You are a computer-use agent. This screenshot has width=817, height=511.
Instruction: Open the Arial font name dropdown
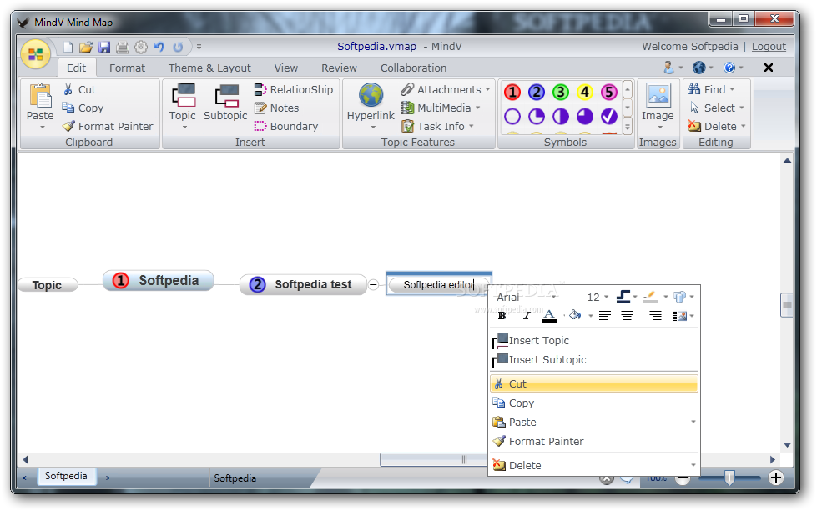pyautogui.click(x=553, y=297)
